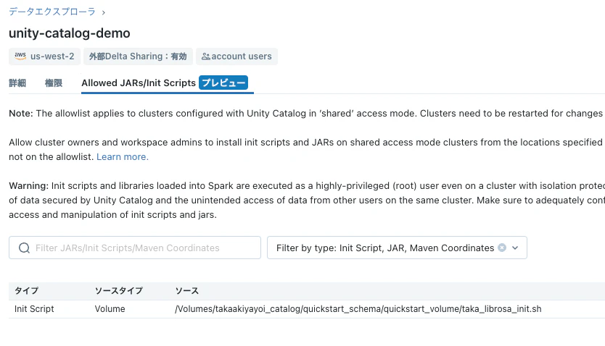Click the breadcrumb chevron arrow

click(104, 13)
